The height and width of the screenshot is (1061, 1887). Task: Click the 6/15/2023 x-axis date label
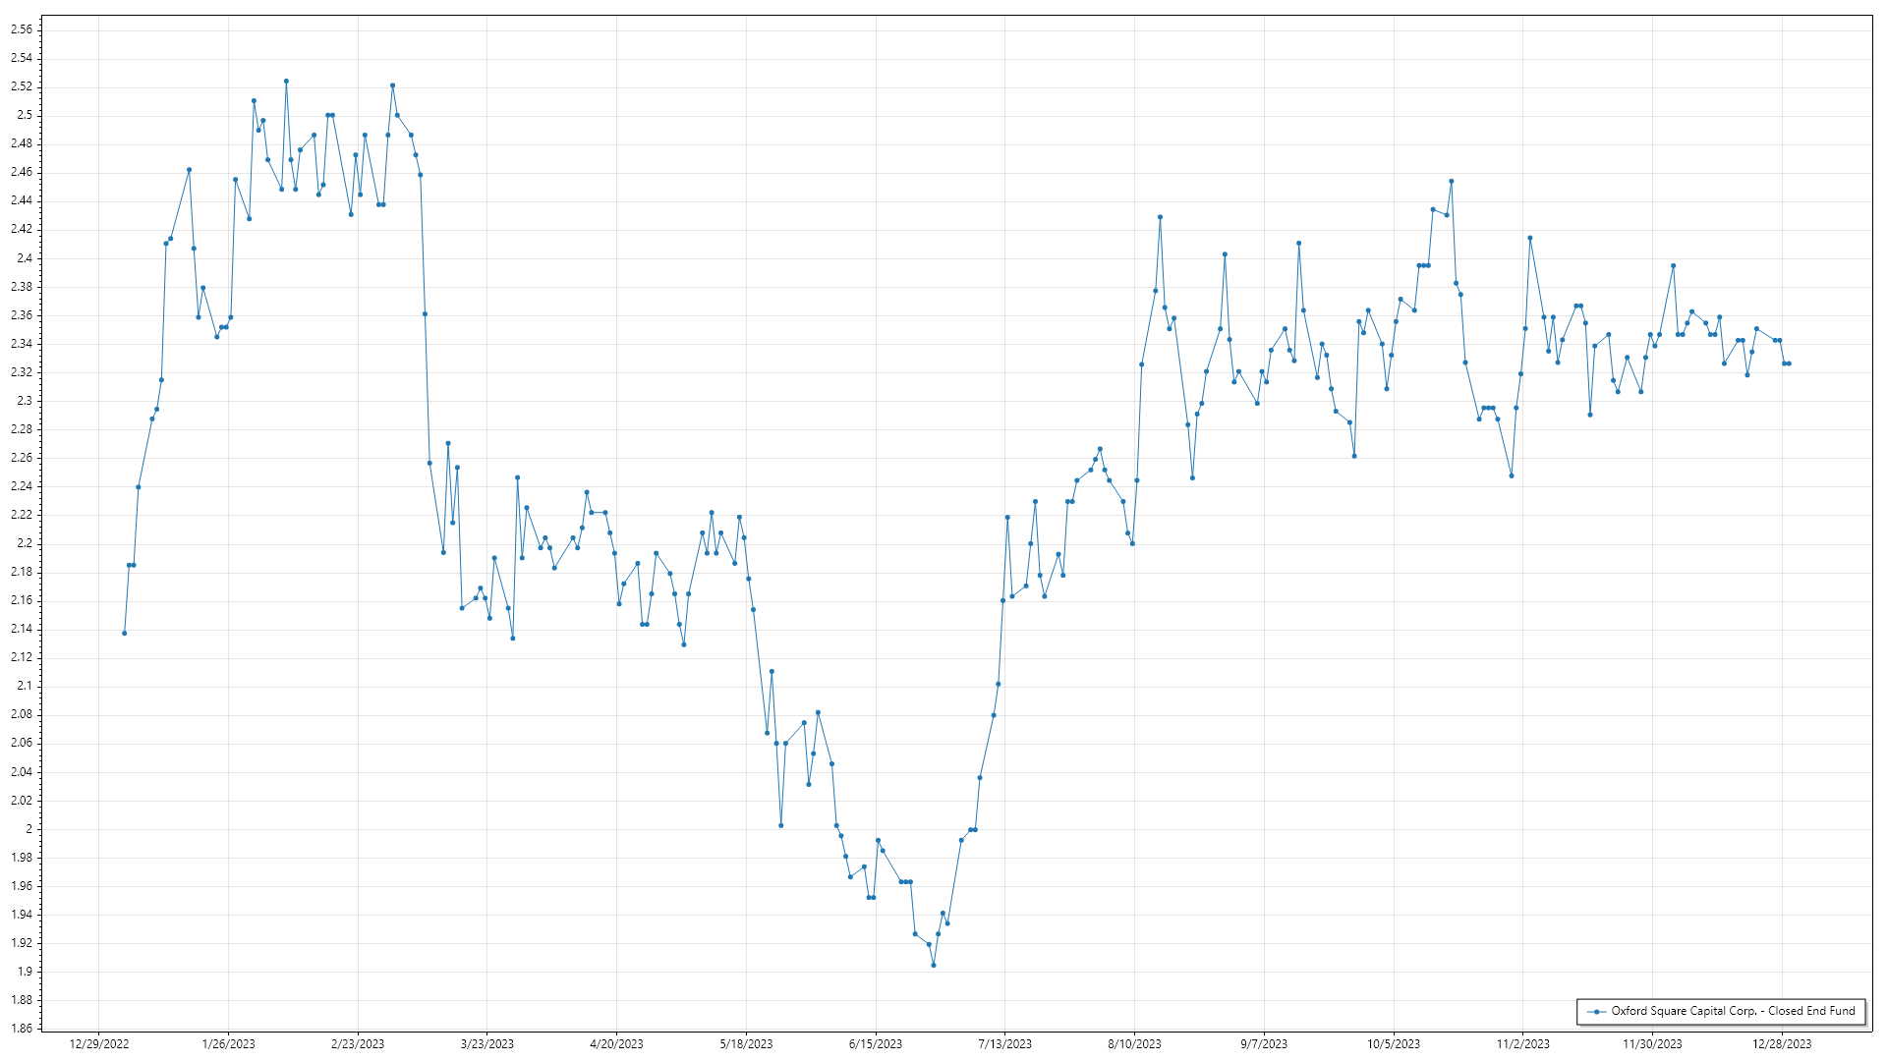pos(876,1044)
